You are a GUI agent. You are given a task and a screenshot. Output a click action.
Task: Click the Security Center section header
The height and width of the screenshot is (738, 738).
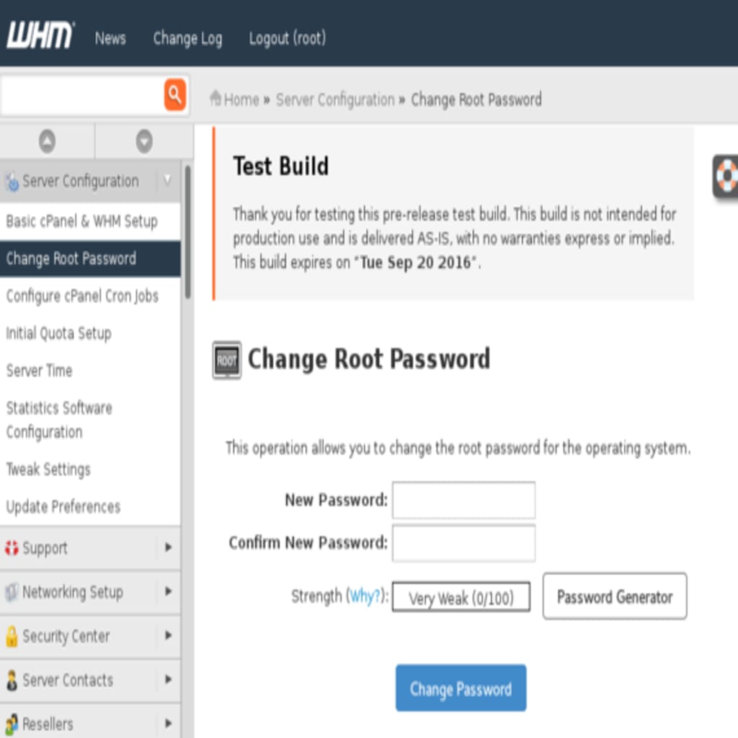pos(90,636)
